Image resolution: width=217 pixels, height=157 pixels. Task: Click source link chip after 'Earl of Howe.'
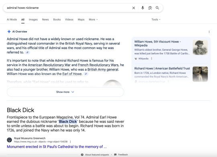click(x=86, y=74)
